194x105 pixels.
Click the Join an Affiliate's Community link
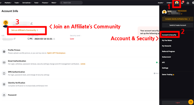tap(24, 30)
